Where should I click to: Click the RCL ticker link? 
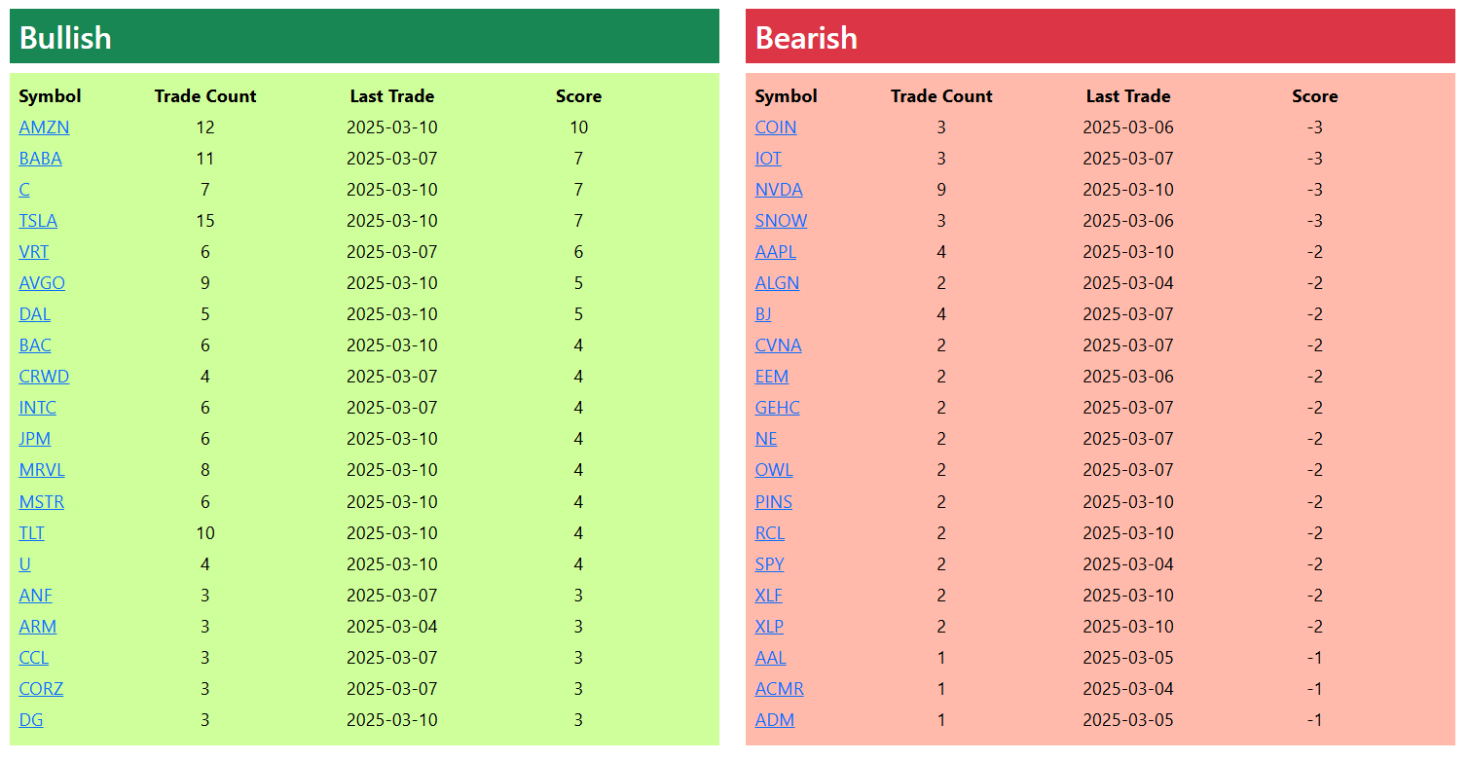point(770,533)
